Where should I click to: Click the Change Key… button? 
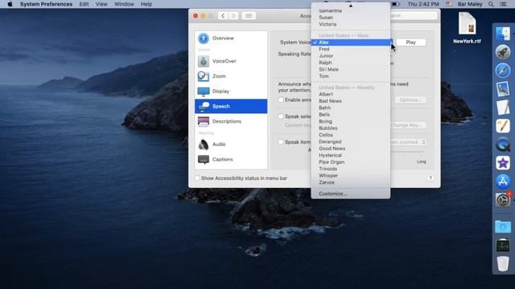point(408,125)
